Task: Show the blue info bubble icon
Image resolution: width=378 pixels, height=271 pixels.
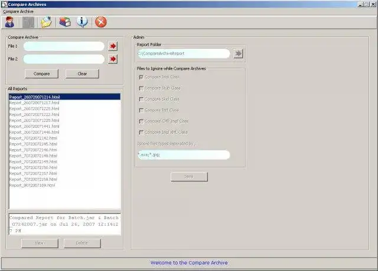Action: point(82,22)
